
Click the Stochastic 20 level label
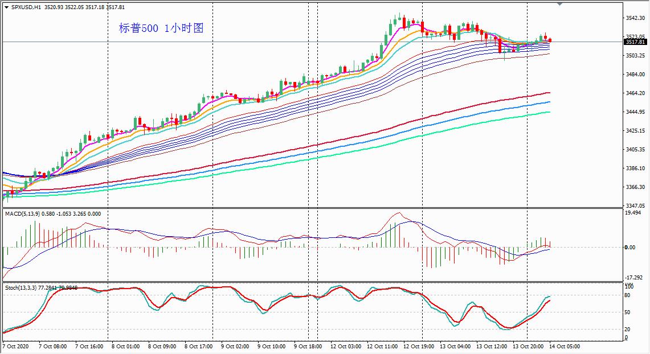(627, 329)
